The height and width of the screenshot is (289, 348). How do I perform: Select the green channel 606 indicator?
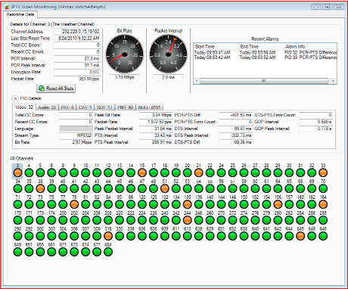[x=142, y=236]
